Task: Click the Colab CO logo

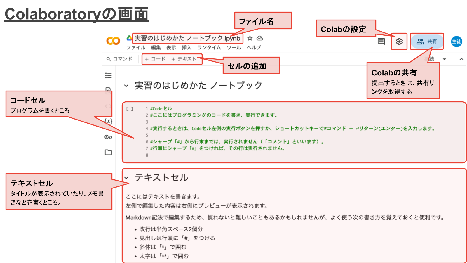Action: coord(113,41)
